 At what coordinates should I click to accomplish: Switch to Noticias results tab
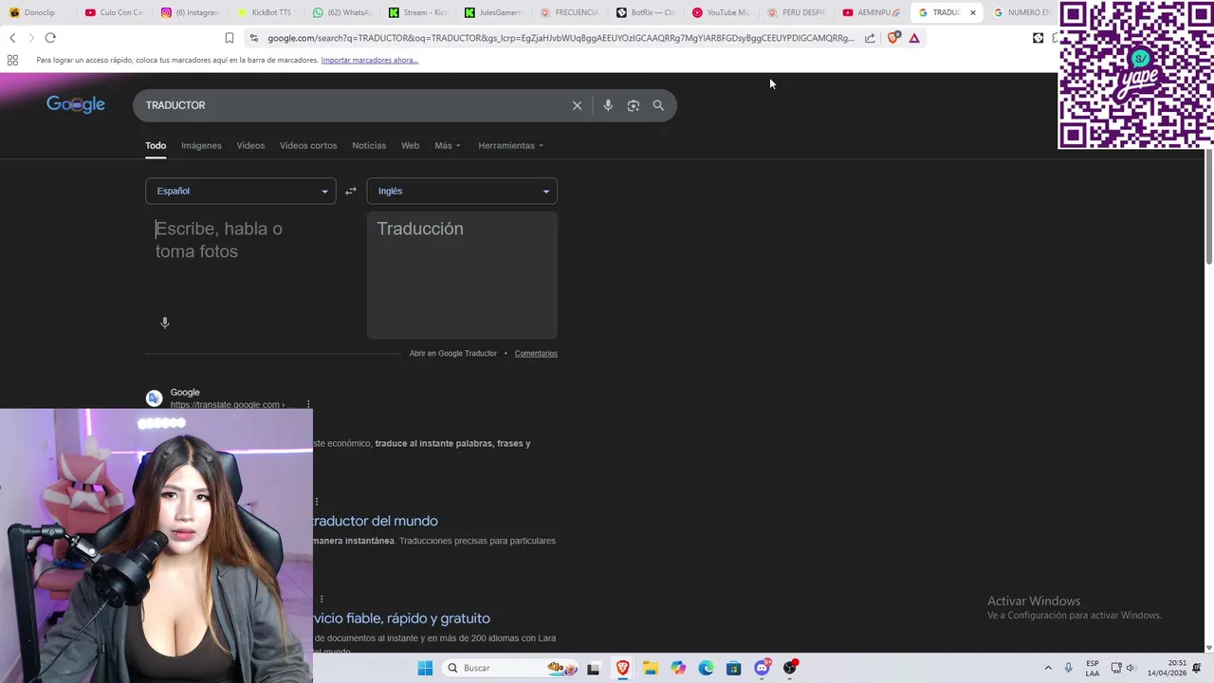click(x=369, y=145)
